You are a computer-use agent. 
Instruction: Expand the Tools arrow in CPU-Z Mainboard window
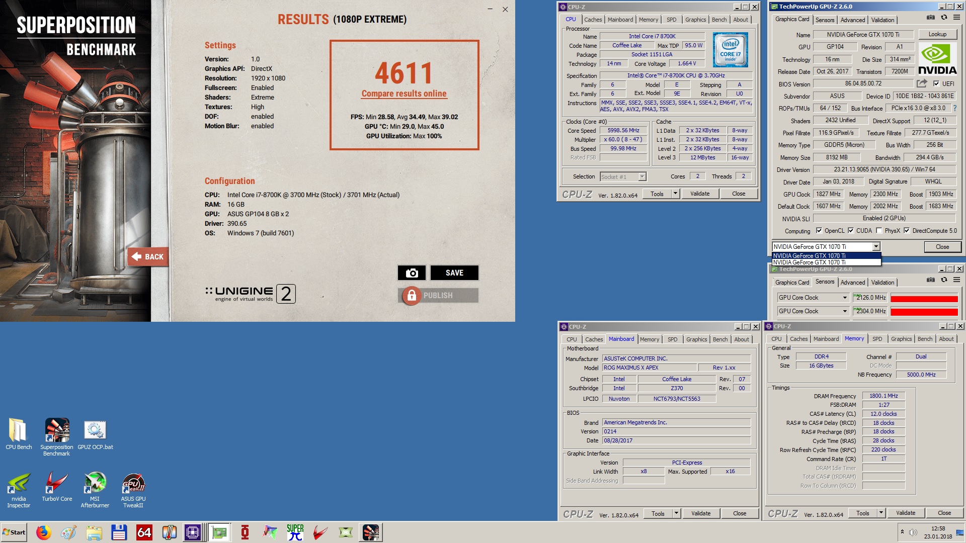point(676,513)
